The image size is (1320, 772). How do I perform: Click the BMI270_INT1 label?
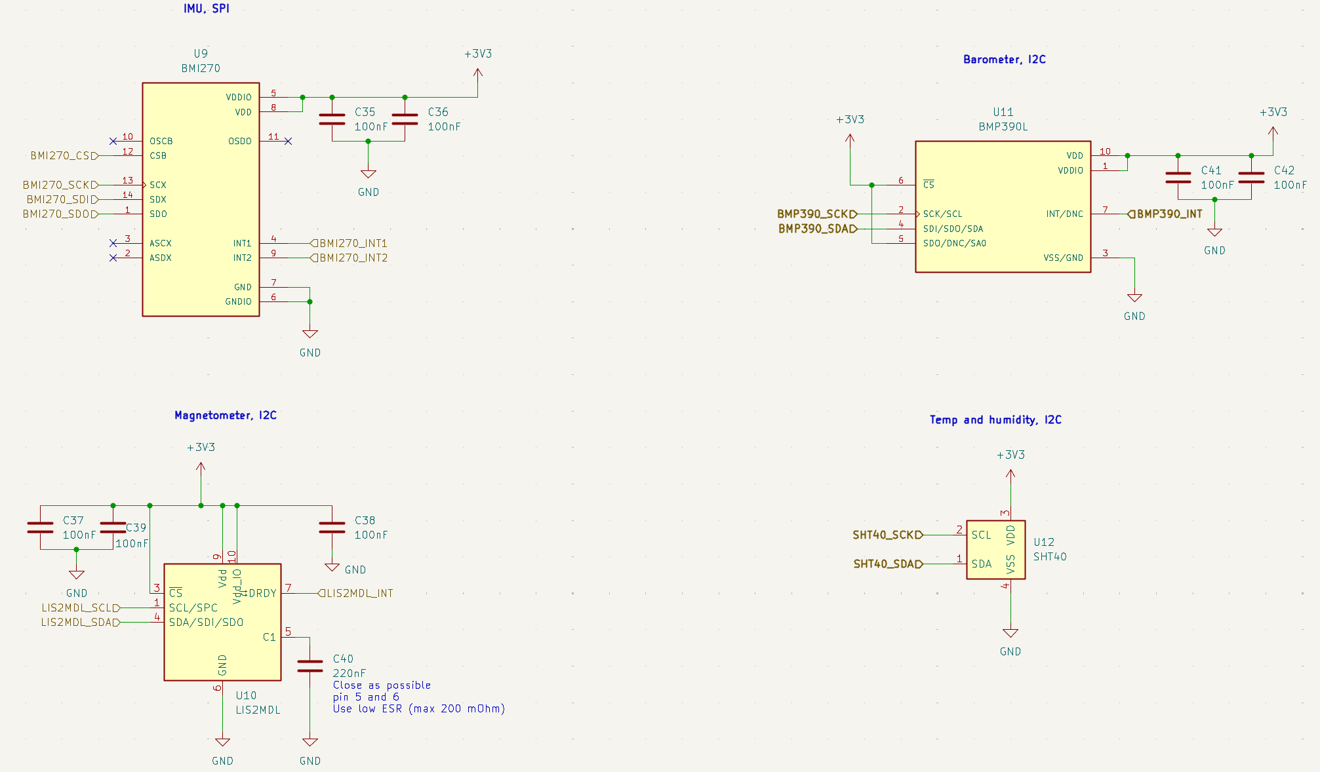click(350, 244)
